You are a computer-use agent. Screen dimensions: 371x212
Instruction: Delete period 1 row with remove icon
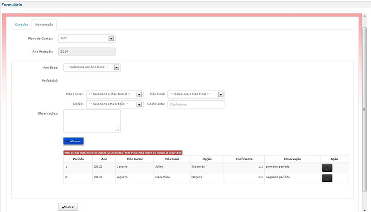(x=327, y=168)
